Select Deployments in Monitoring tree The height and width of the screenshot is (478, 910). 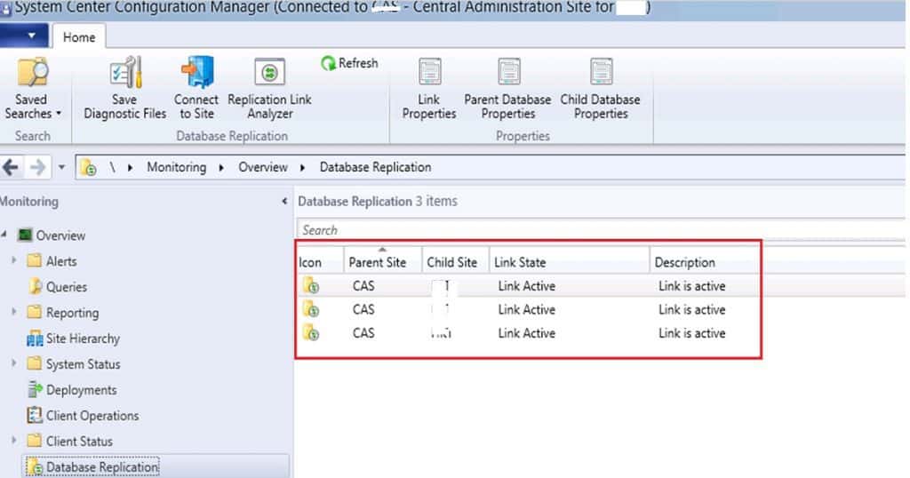(81, 390)
